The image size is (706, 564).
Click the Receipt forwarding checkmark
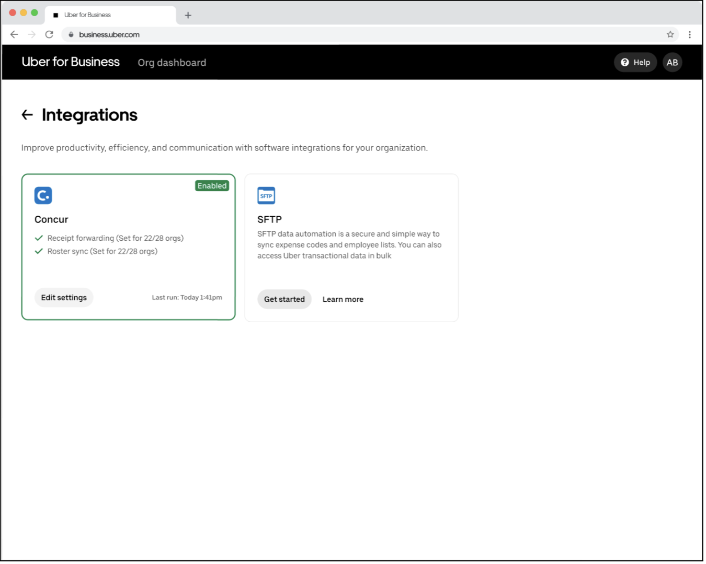coord(39,238)
